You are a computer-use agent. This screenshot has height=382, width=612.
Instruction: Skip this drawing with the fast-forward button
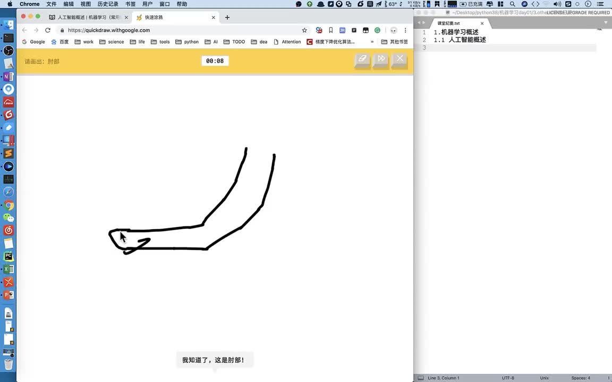[x=381, y=59]
